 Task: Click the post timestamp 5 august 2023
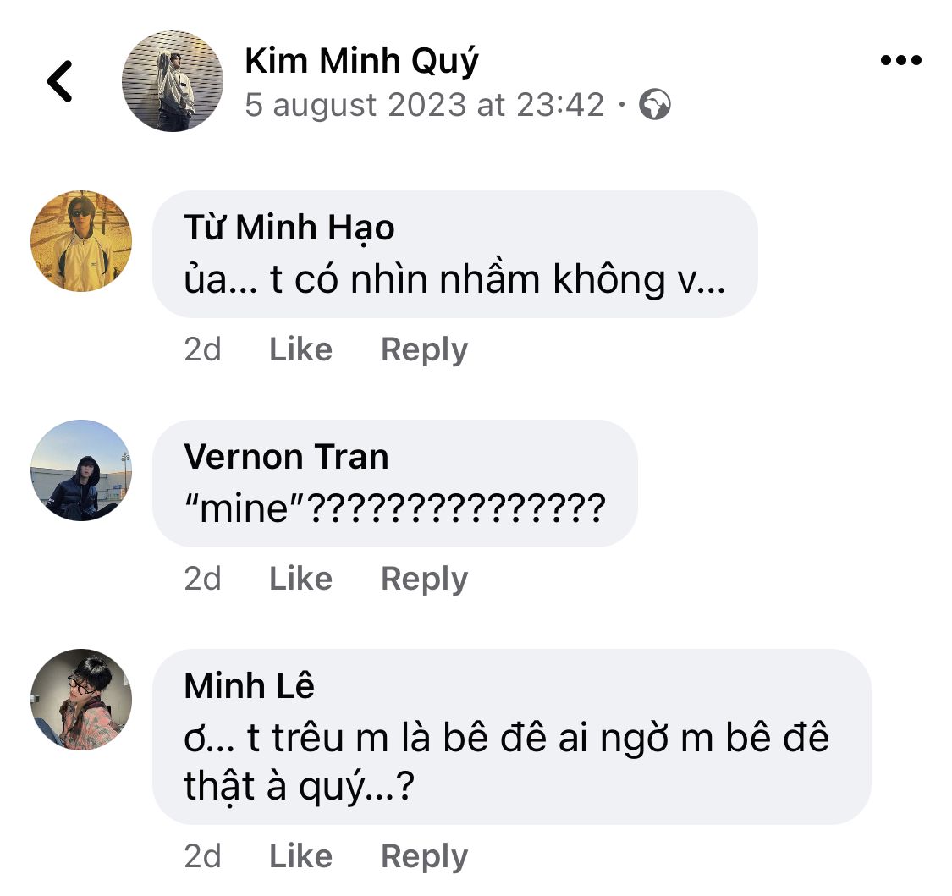tap(424, 106)
